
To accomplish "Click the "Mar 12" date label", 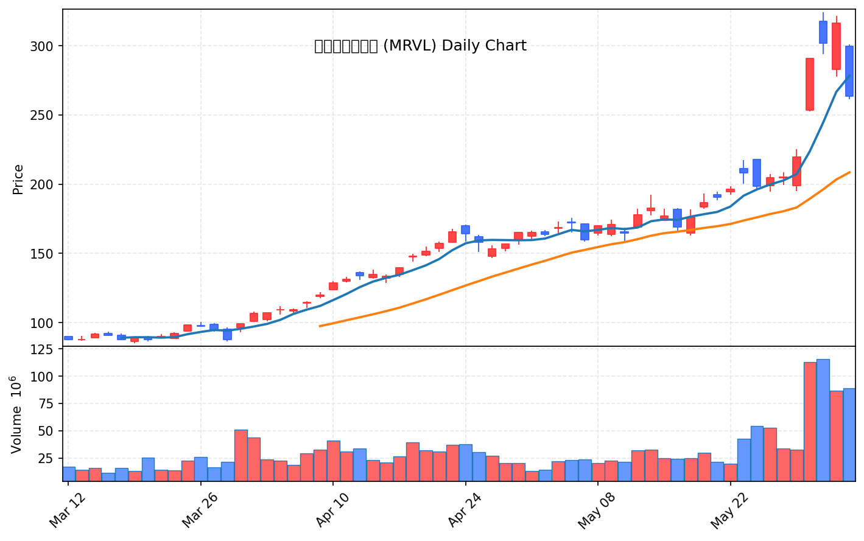I will pyautogui.click(x=67, y=510).
